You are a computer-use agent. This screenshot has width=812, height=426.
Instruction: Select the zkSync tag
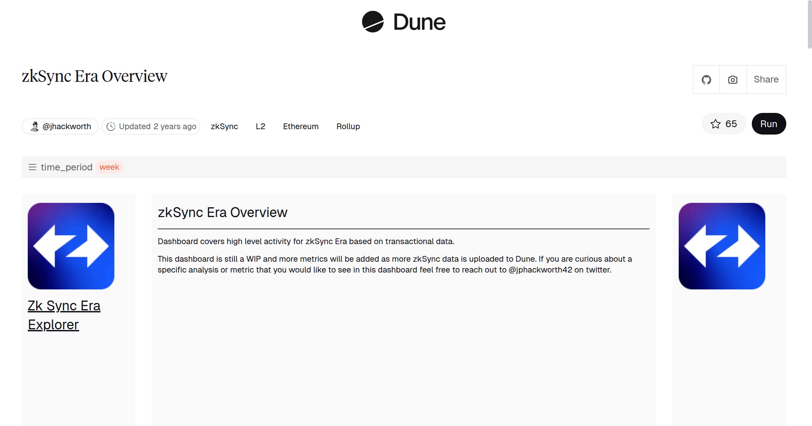(x=224, y=126)
